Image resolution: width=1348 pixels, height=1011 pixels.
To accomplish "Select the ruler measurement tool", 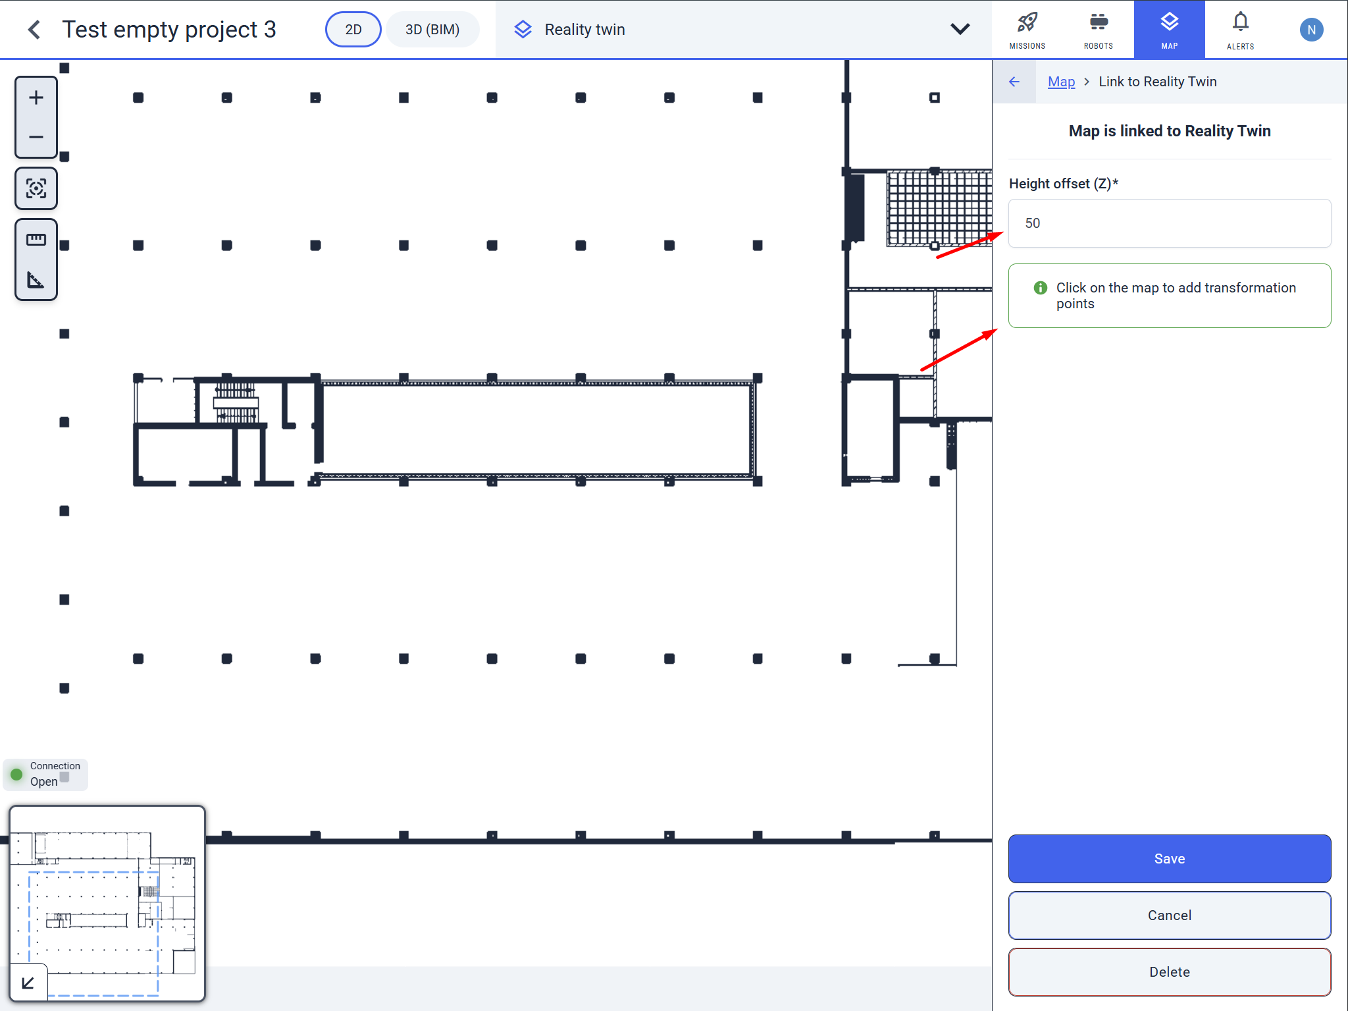I will pyautogui.click(x=36, y=239).
